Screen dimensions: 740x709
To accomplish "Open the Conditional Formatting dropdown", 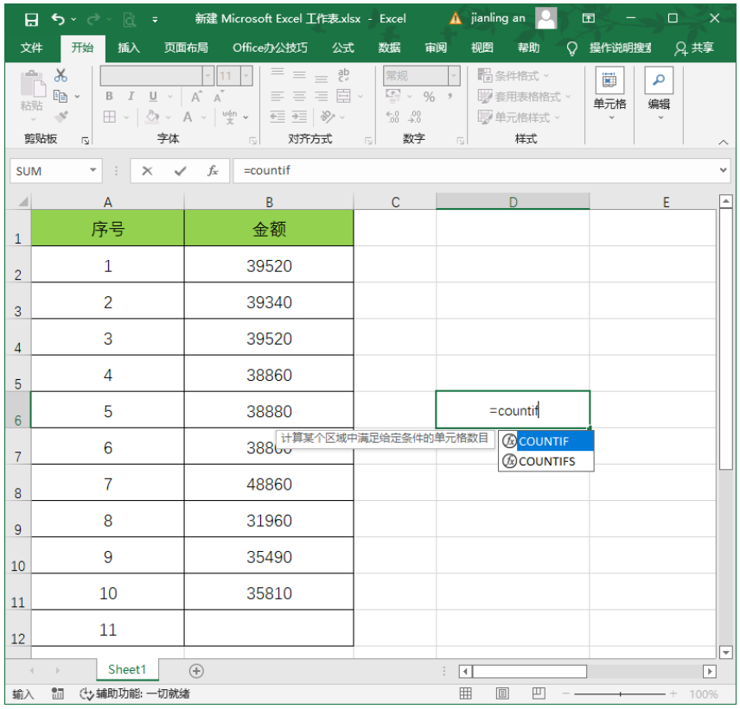I will [513, 76].
